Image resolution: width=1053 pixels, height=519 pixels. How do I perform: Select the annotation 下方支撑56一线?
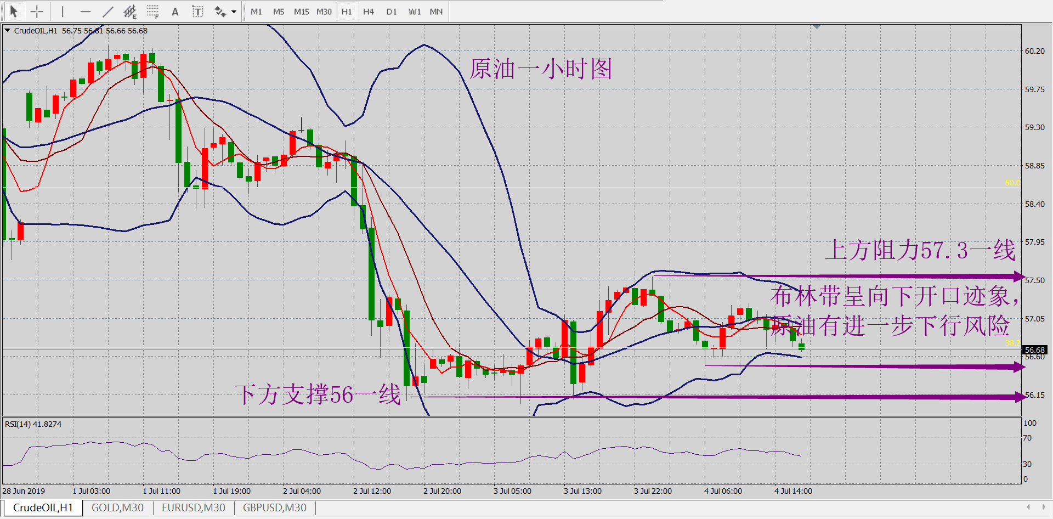[319, 394]
